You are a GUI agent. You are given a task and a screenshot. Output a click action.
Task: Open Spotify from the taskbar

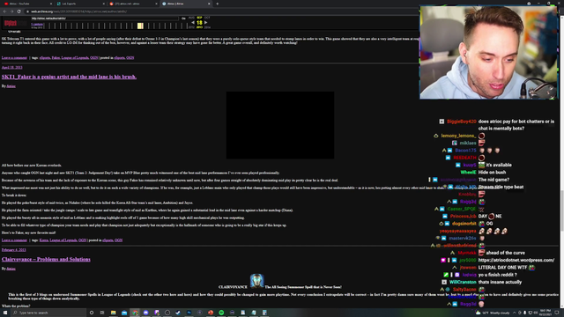(221, 313)
